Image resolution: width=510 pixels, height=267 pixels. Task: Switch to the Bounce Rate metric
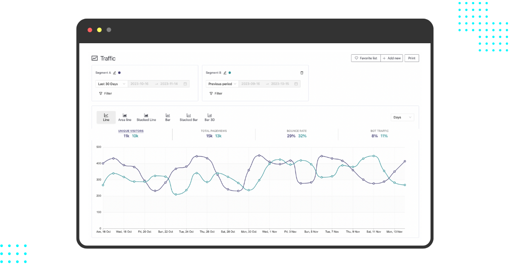click(x=297, y=133)
